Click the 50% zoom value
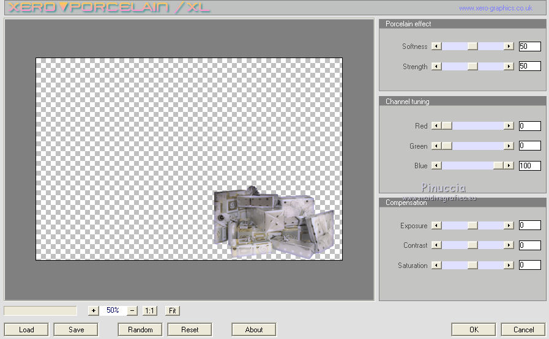Screen dimensions: 549x339 [x=113, y=310]
